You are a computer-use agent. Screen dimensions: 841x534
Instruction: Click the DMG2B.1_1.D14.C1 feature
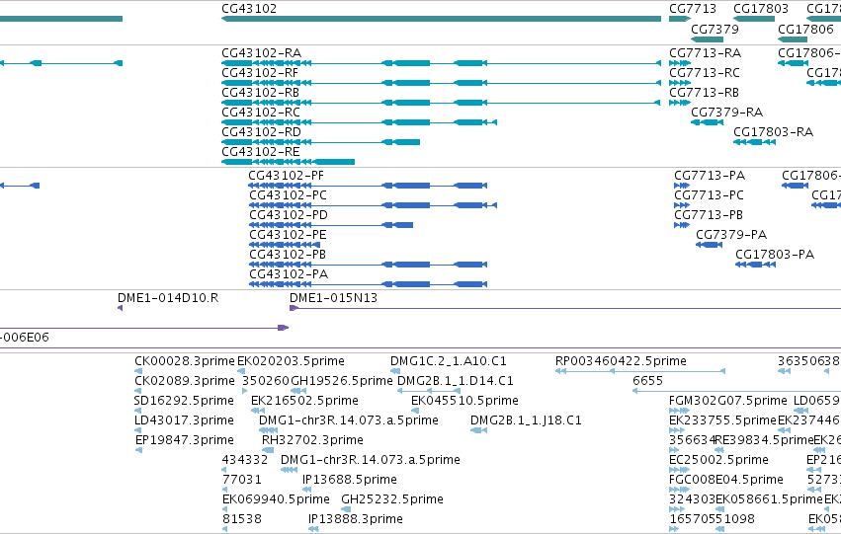point(429,391)
